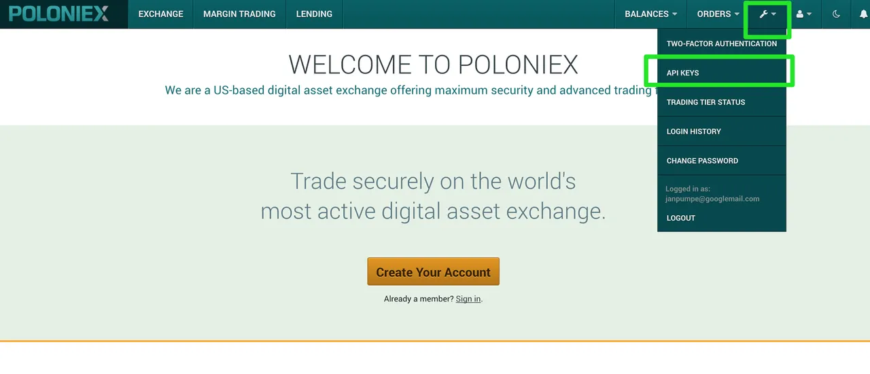Click Create Your Account button
870x374 pixels.
pos(433,272)
